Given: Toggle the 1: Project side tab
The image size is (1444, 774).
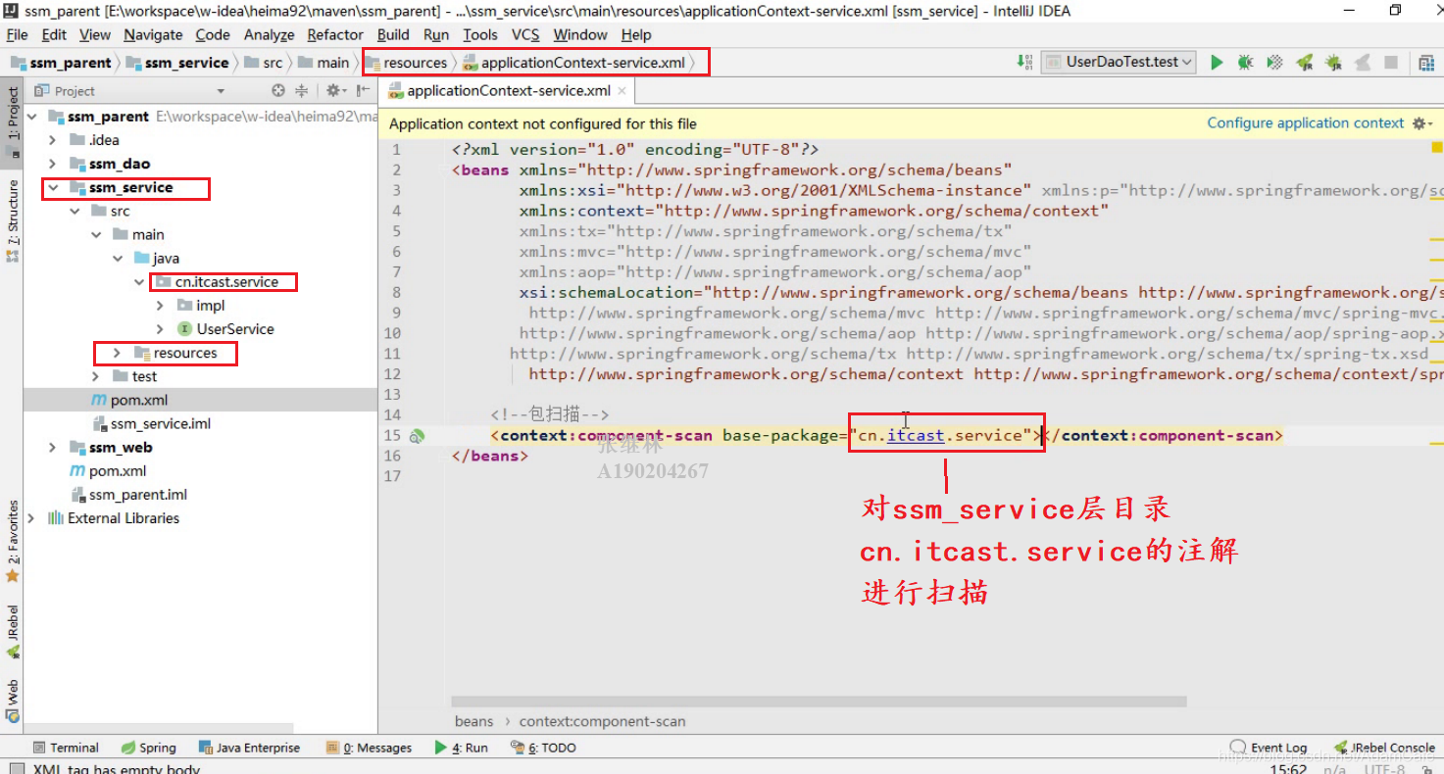Looking at the screenshot, I should click(13, 121).
